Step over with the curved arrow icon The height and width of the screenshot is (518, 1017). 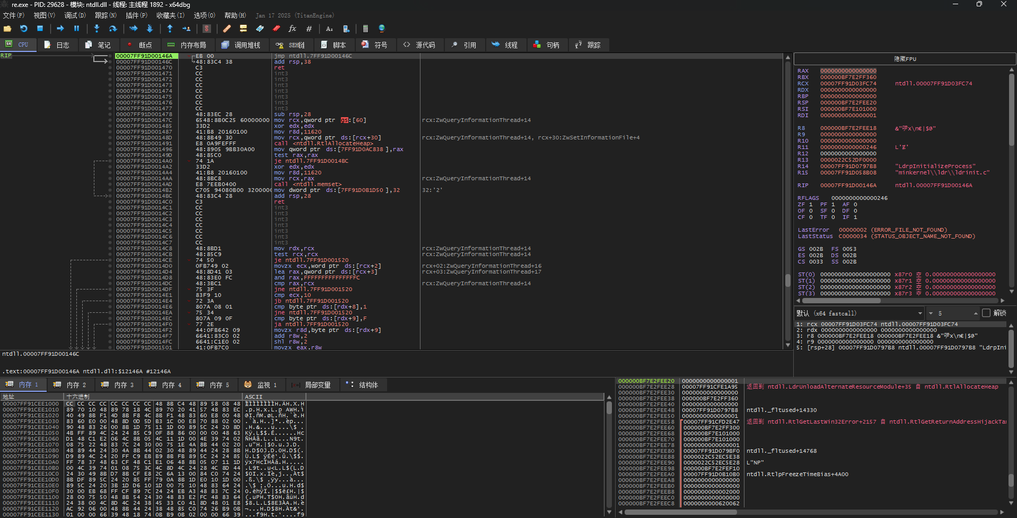point(113,29)
